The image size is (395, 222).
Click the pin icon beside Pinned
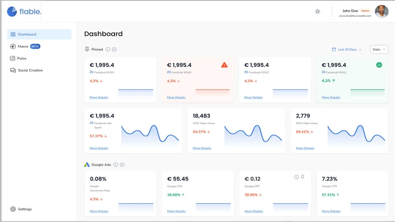click(x=87, y=49)
